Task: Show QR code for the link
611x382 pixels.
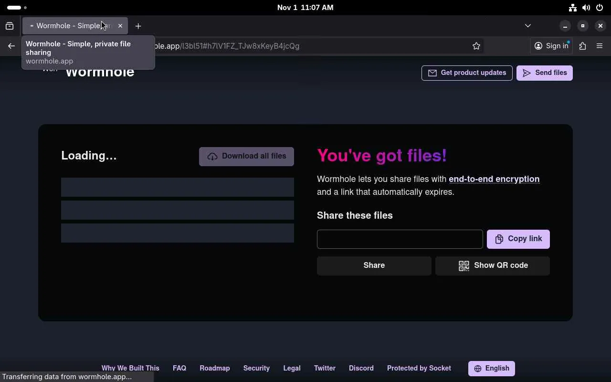Action: pos(493,265)
